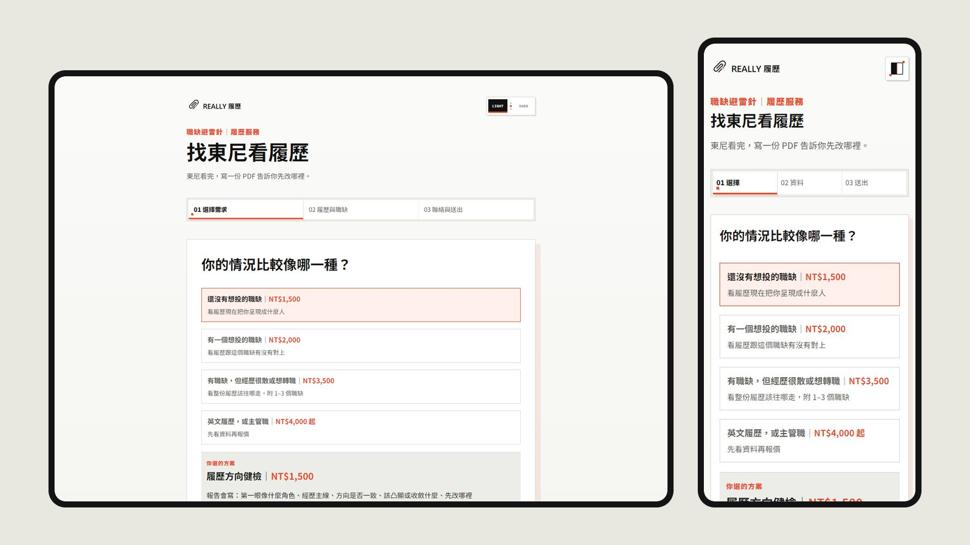
Task: Toggle the theme icon button in the mobile view
Action: 897,68
